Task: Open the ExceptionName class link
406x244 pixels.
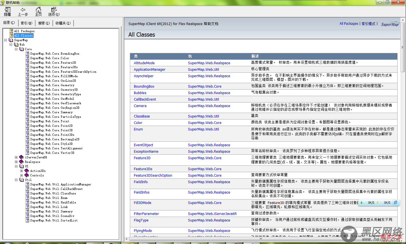Action: (146, 151)
